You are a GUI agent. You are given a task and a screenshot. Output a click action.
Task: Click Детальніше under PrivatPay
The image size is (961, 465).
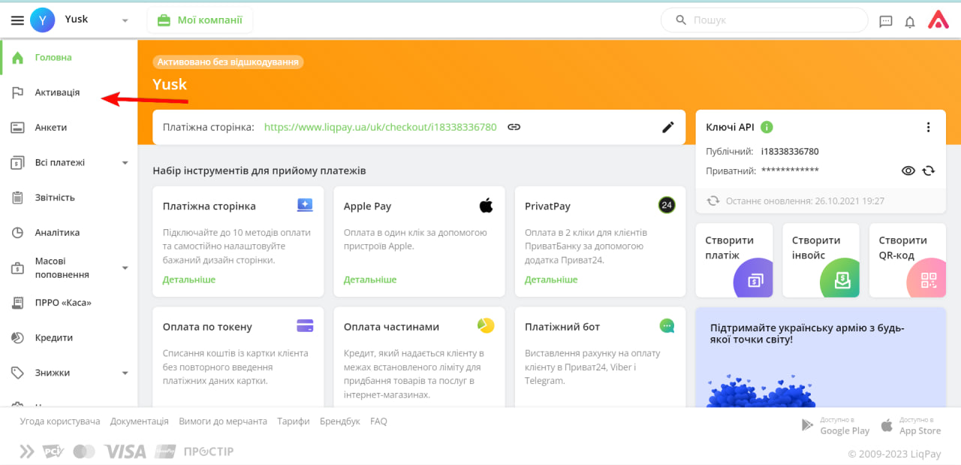[x=551, y=279]
